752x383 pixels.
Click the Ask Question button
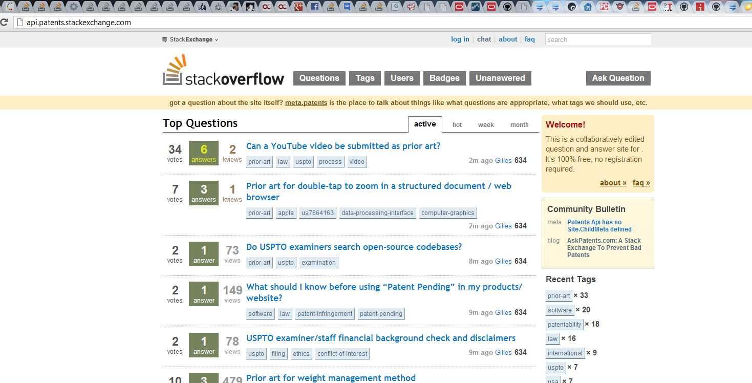pos(618,78)
